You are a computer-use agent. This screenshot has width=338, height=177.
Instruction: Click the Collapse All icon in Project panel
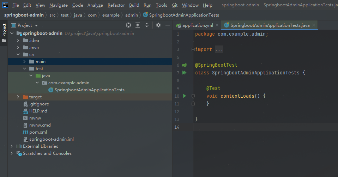click(x=147, y=25)
